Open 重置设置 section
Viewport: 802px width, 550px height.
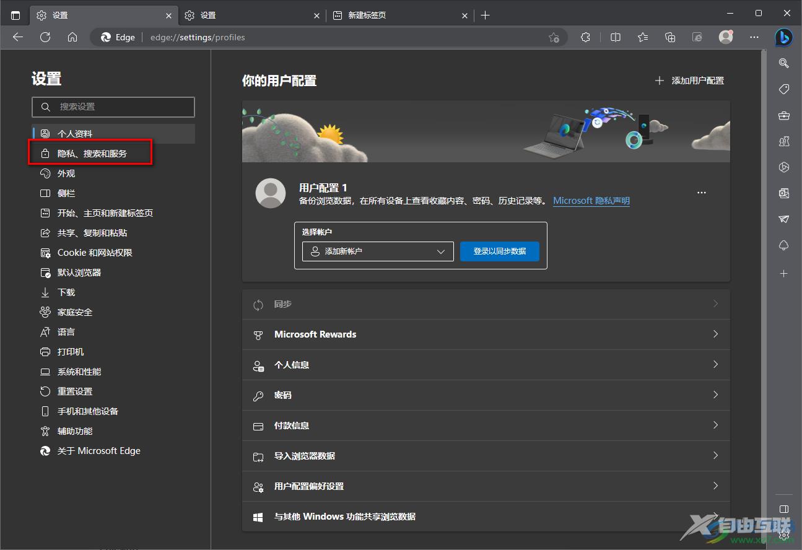click(x=113, y=391)
